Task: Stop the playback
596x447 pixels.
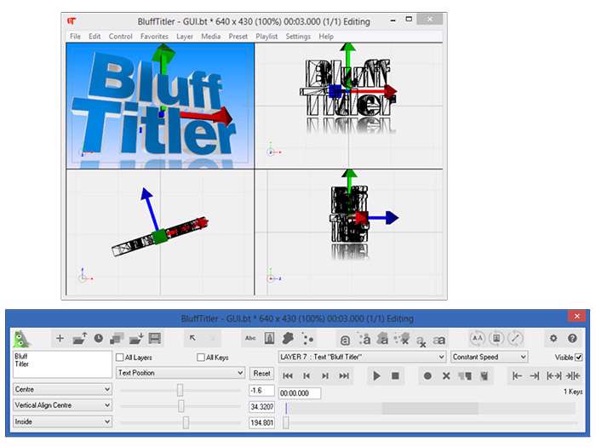Action: click(395, 376)
